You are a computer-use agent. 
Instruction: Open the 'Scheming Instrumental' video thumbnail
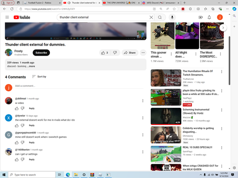(166, 116)
